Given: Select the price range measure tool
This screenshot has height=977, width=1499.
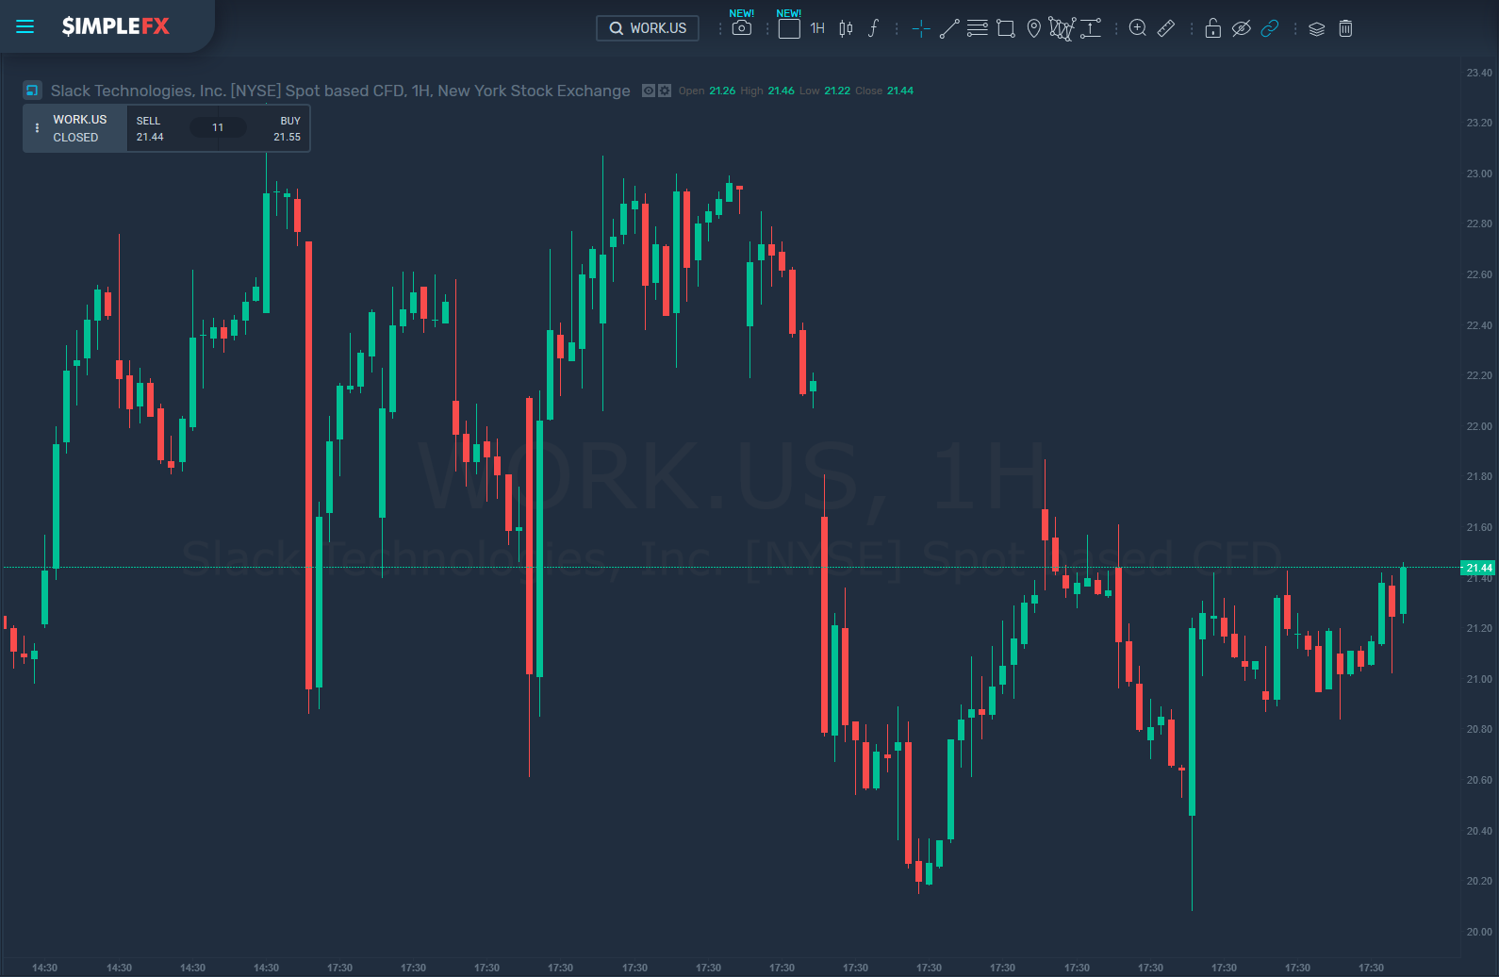Looking at the screenshot, I should [x=1091, y=28].
